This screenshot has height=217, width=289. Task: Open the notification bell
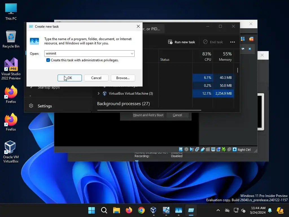(270, 210)
